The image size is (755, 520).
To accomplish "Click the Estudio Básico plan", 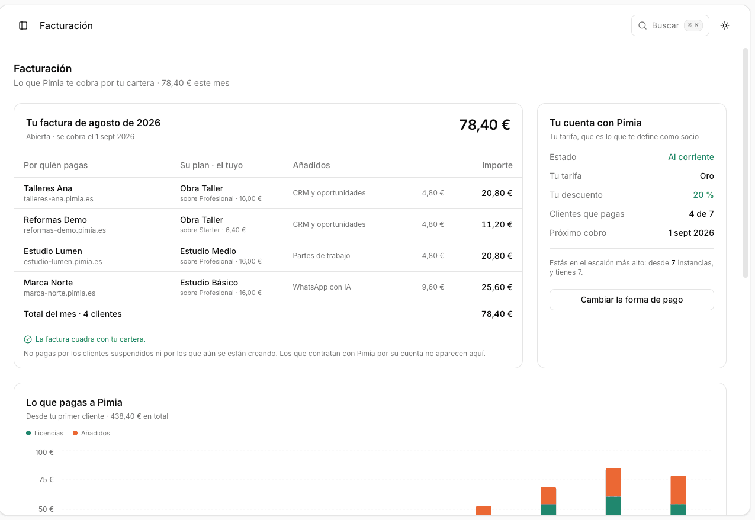I will coord(209,283).
